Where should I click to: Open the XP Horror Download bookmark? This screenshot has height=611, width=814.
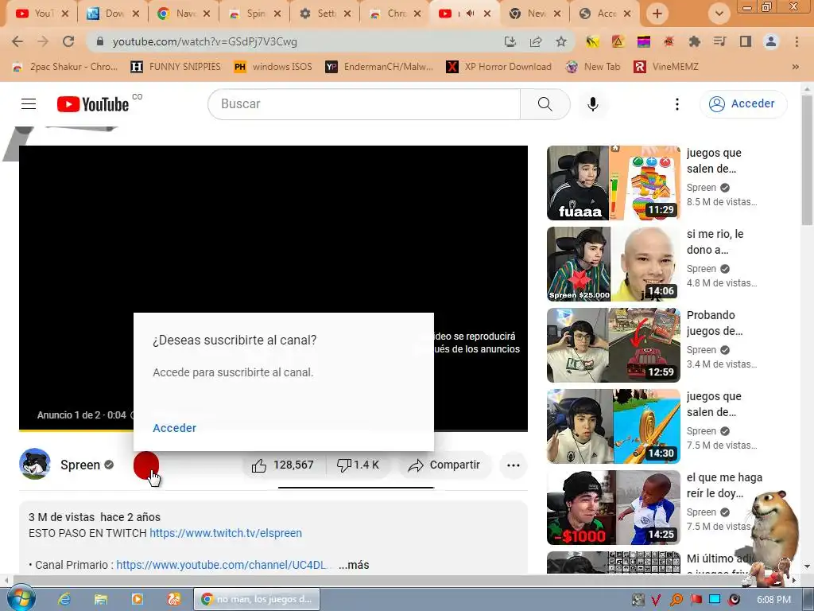pyautogui.click(x=499, y=67)
